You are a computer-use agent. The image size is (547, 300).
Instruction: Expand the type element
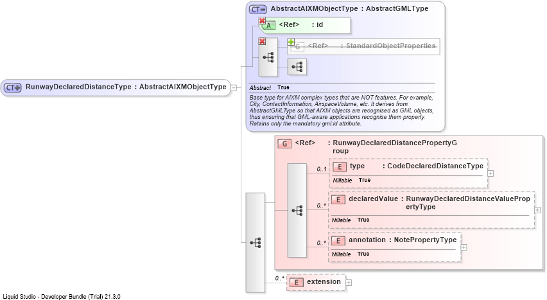point(491,173)
